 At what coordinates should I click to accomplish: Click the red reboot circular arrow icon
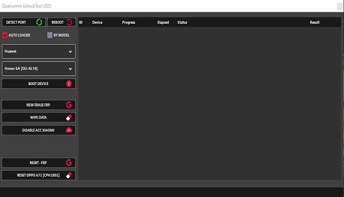pyautogui.click(x=69, y=22)
